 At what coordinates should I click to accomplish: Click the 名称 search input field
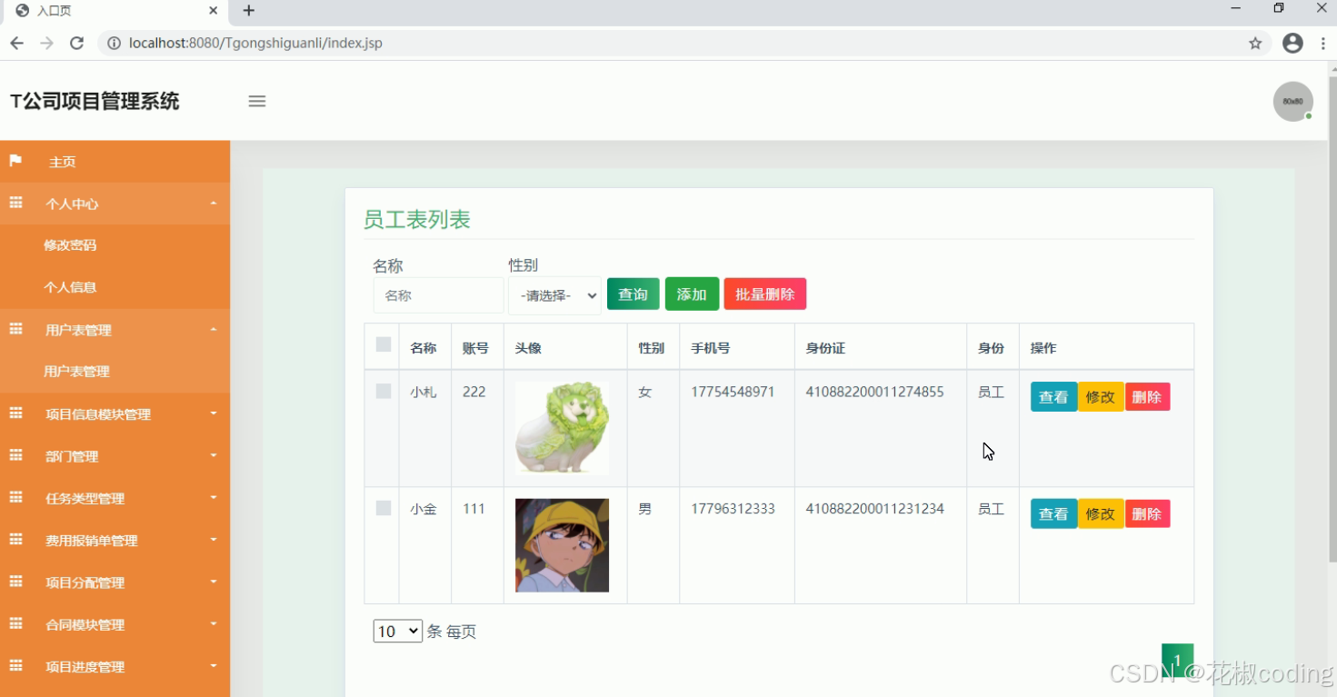click(x=438, y=294)
